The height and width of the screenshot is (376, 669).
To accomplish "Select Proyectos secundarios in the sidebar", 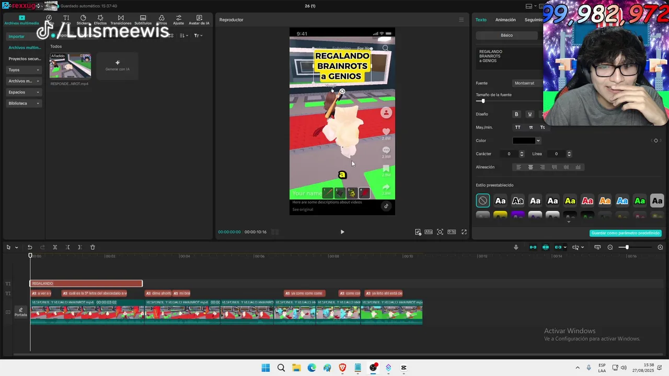I will (24, 59).
